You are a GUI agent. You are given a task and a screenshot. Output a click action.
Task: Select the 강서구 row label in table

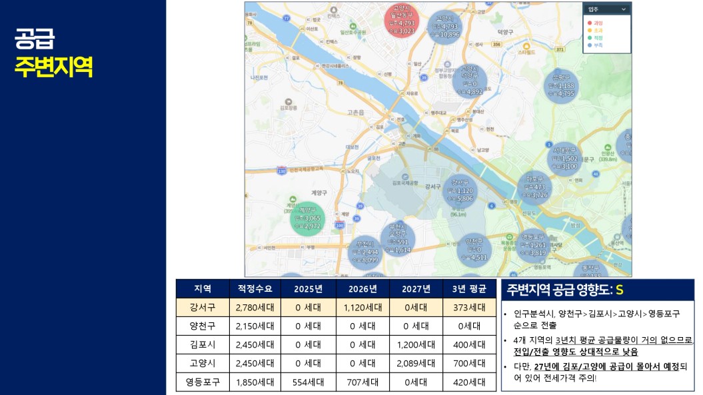click(203, 308)
